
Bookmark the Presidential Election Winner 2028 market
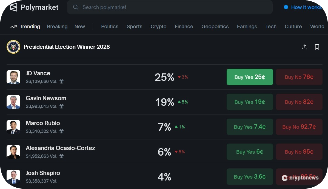tap(317, 47)
